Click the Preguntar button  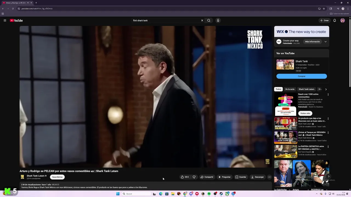[x=224, y=177]
